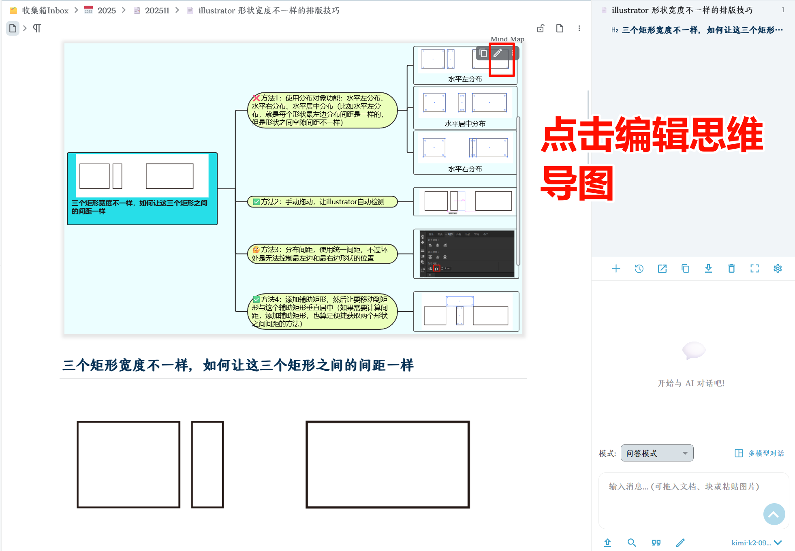The image size is (795, 551).
Task: Open AI chat settings gear icon
Action: (x=778, y=269)
